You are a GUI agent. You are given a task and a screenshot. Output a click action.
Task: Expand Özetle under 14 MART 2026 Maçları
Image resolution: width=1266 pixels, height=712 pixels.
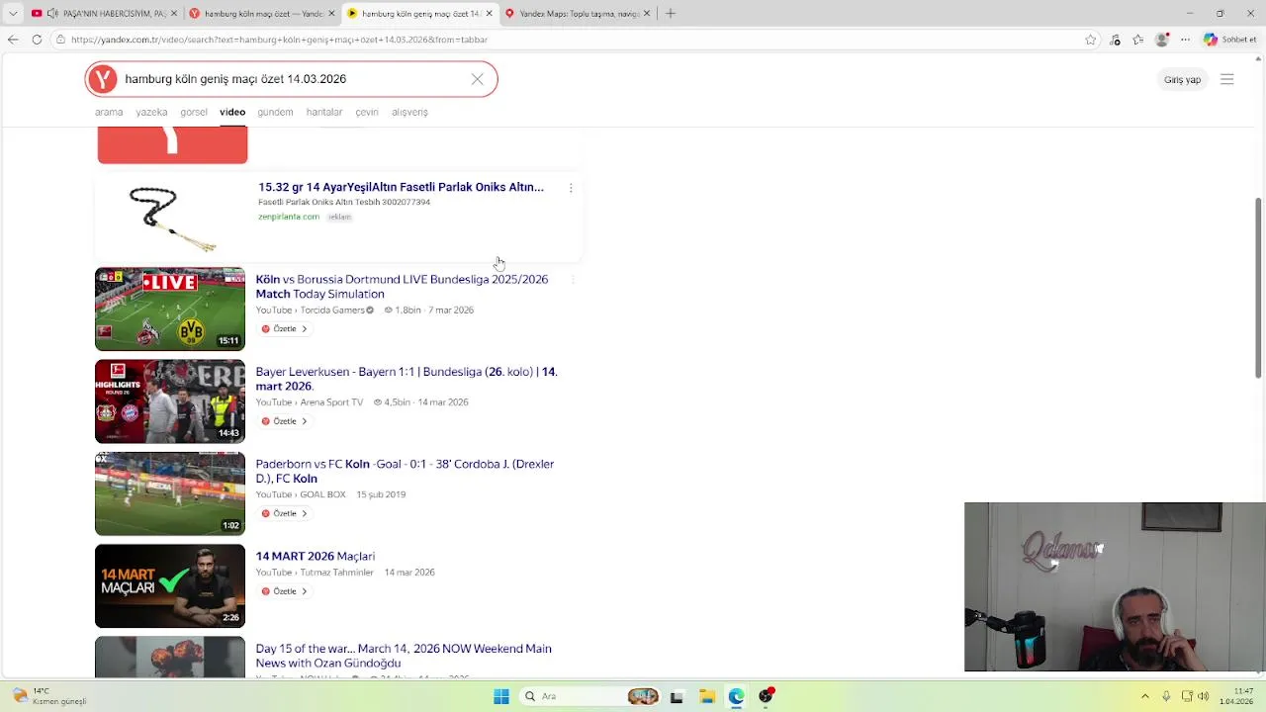[x=285, y=591]
